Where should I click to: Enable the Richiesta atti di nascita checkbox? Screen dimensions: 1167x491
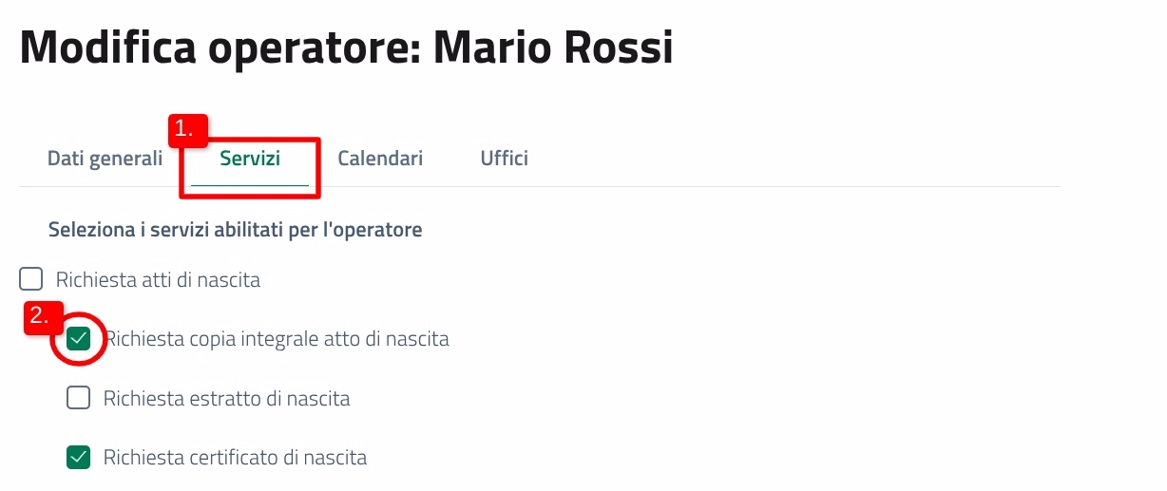pos(31,279)
